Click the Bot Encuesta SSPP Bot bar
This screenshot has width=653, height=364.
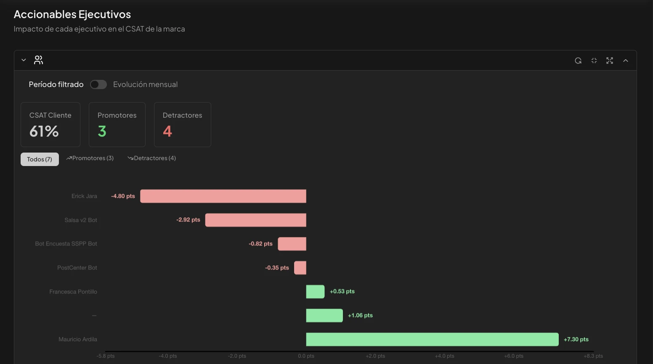pos(292,244)
